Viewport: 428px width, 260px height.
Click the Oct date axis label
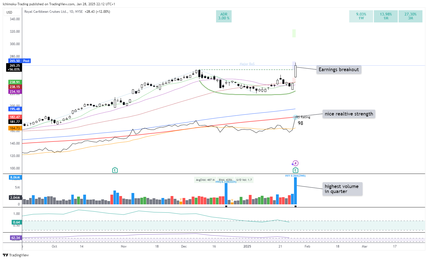click(54, 246)
